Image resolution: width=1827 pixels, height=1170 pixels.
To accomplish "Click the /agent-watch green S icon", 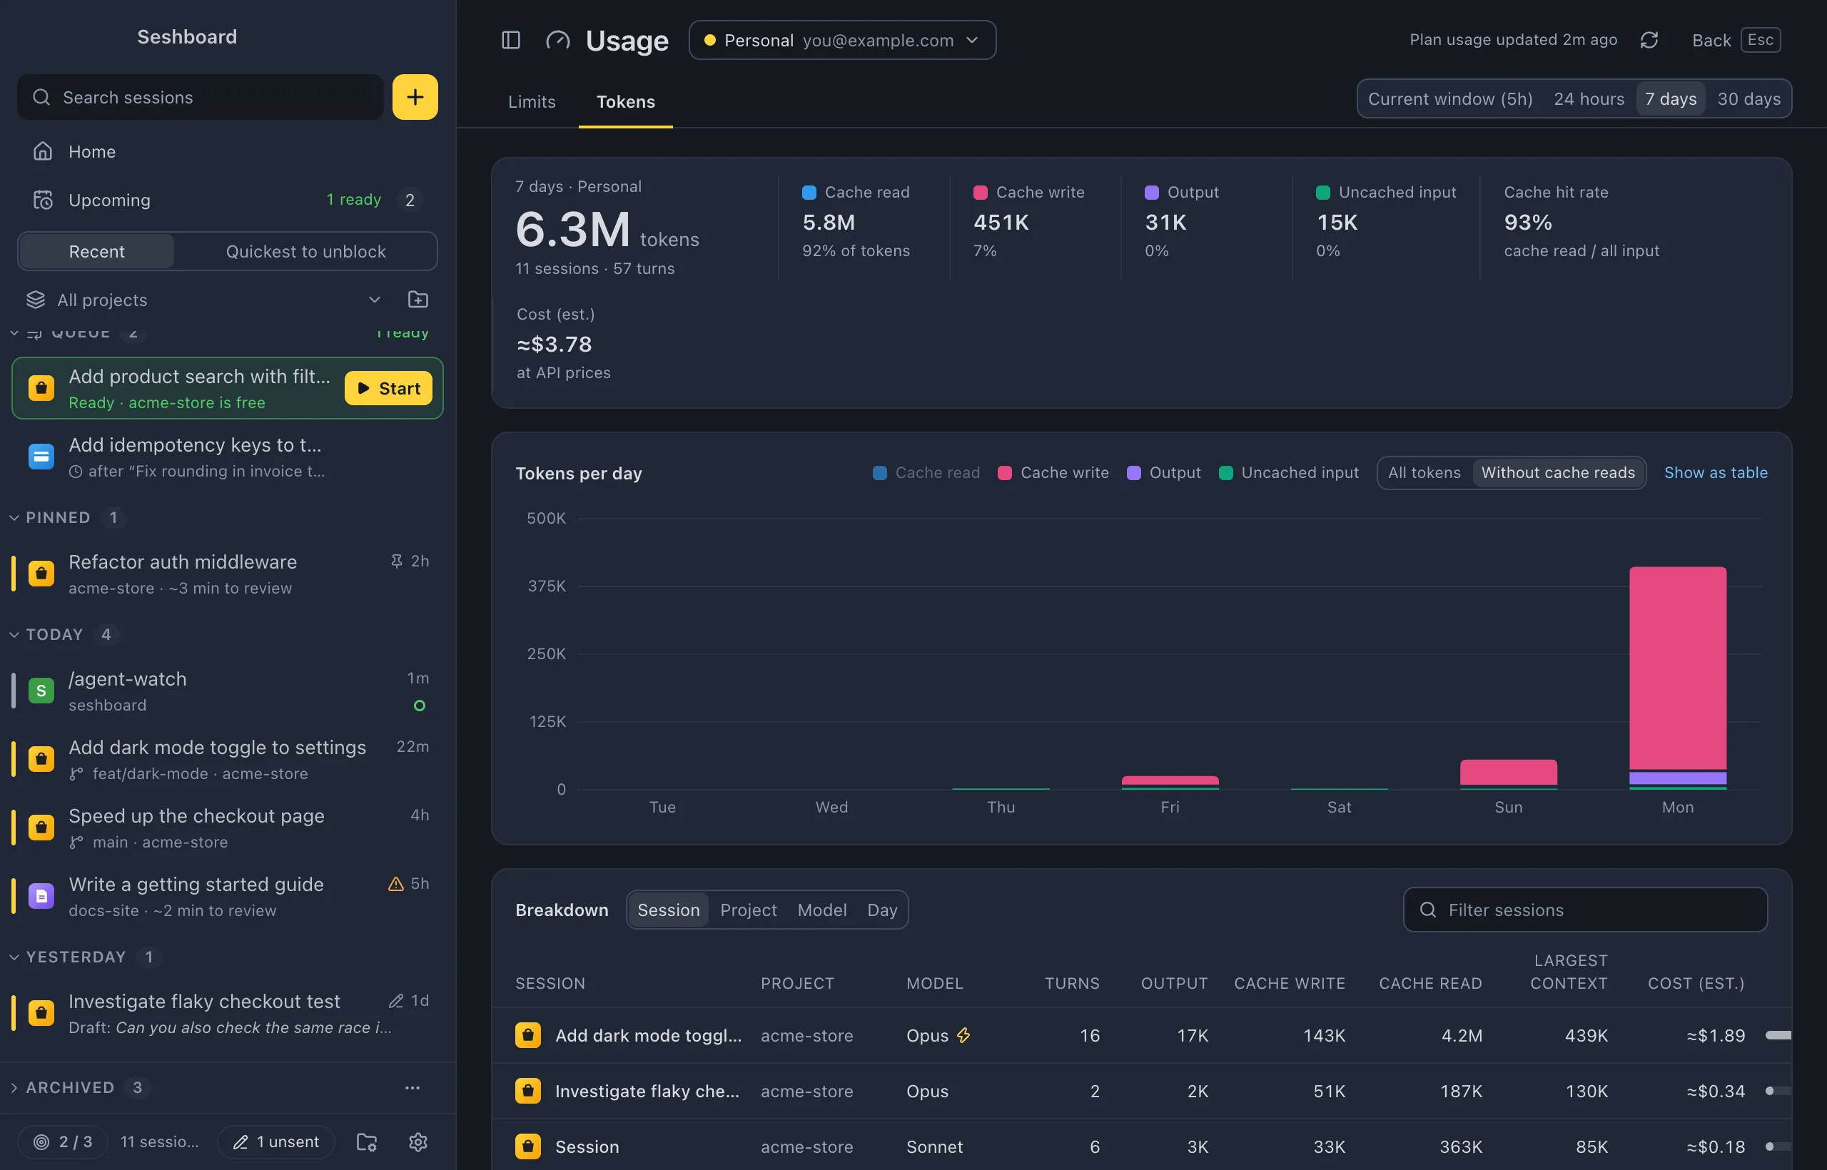I will [x=41, y=691].
